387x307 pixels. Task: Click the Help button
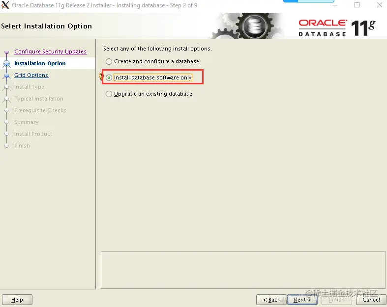click(x=17, y=300)
